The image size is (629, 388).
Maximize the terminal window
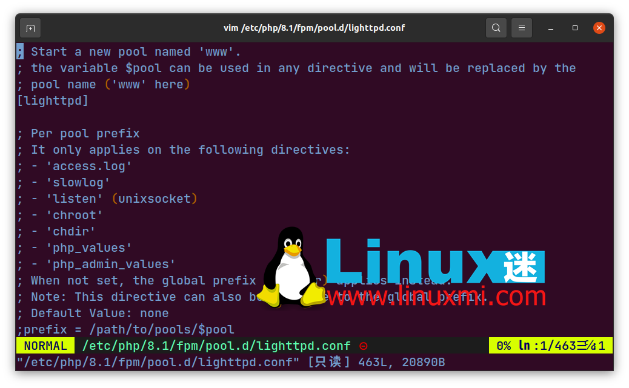(575, 28)
